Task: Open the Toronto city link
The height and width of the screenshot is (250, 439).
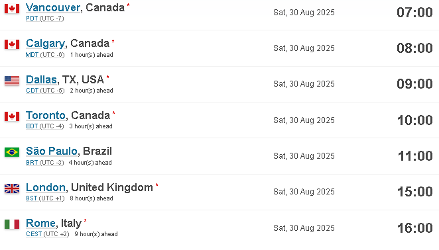Action: tap(46, 115)
